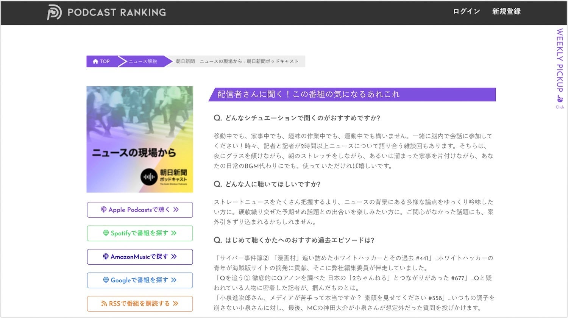
Task: Click the Podcast Ranking logo icon
Action: (54, 12)
